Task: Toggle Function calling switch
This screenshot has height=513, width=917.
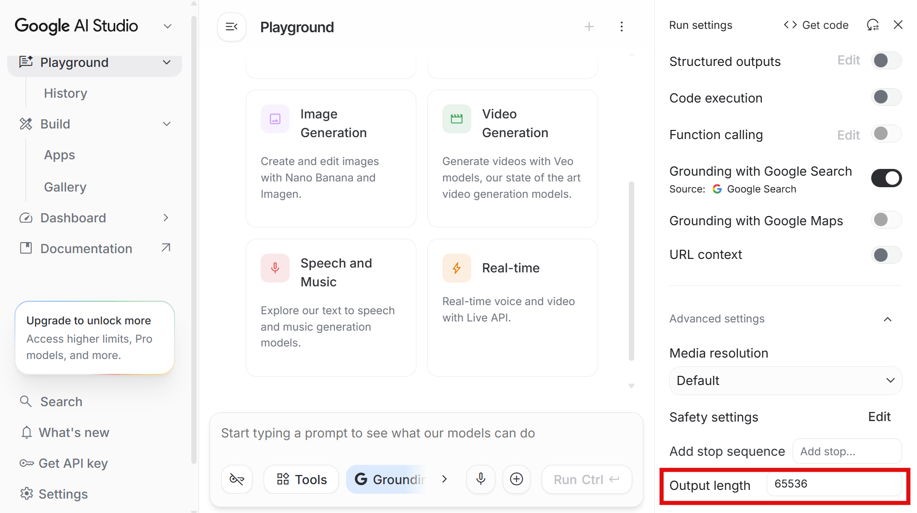Action: 886,134
